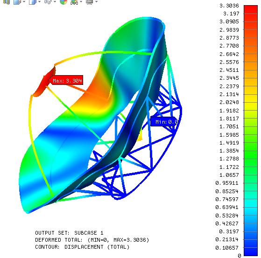Click legend value '1.0657'
Image resolution: width=261 pixels, height=258 pixels.
pos(229,175)
